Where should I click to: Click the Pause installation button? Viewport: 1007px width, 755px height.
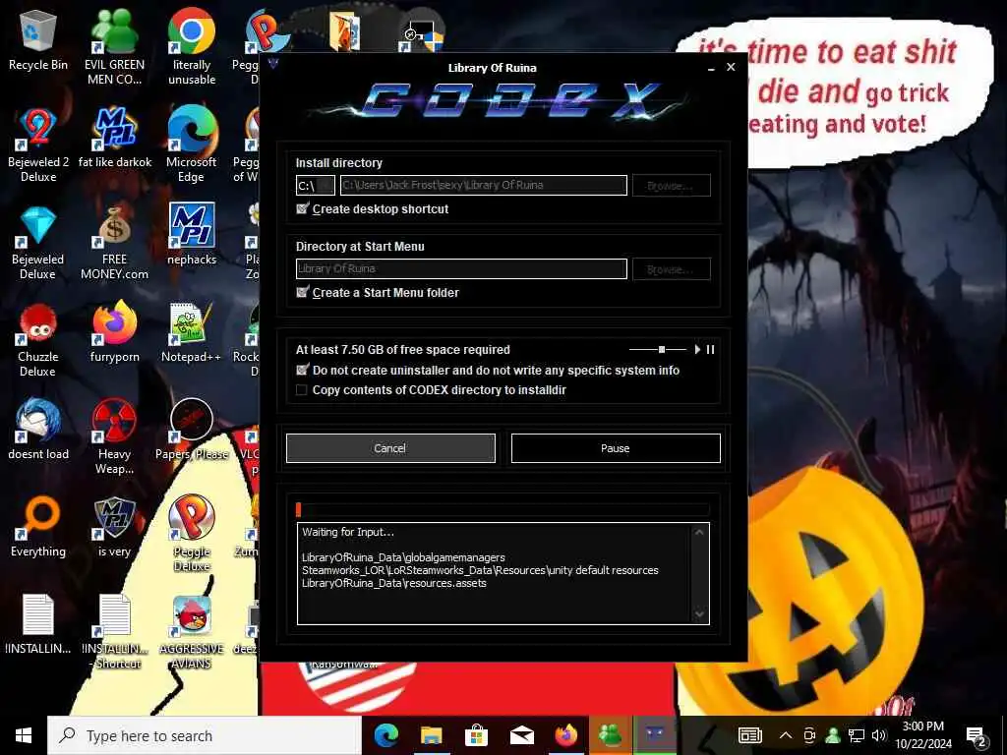616,448
